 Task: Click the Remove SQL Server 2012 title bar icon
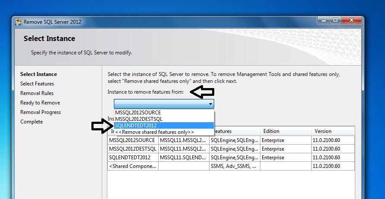tap(18, 22)
